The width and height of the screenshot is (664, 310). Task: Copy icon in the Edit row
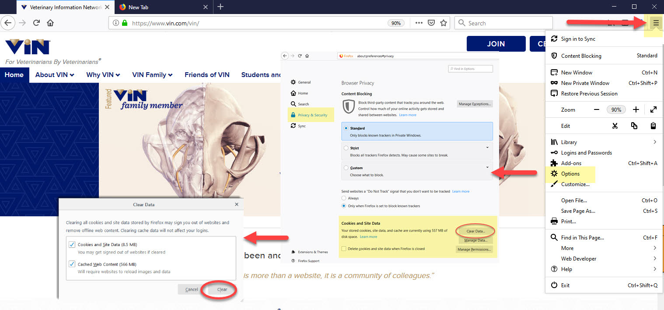[x=634, y=126]
